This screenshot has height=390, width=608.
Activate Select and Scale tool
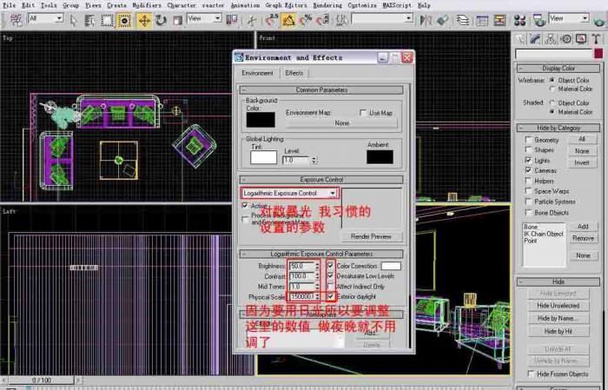click(x=177, y=20)
